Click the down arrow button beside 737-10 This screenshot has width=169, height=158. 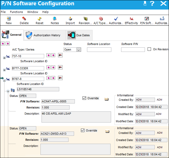pyautogui.click(x=48, y=55)
